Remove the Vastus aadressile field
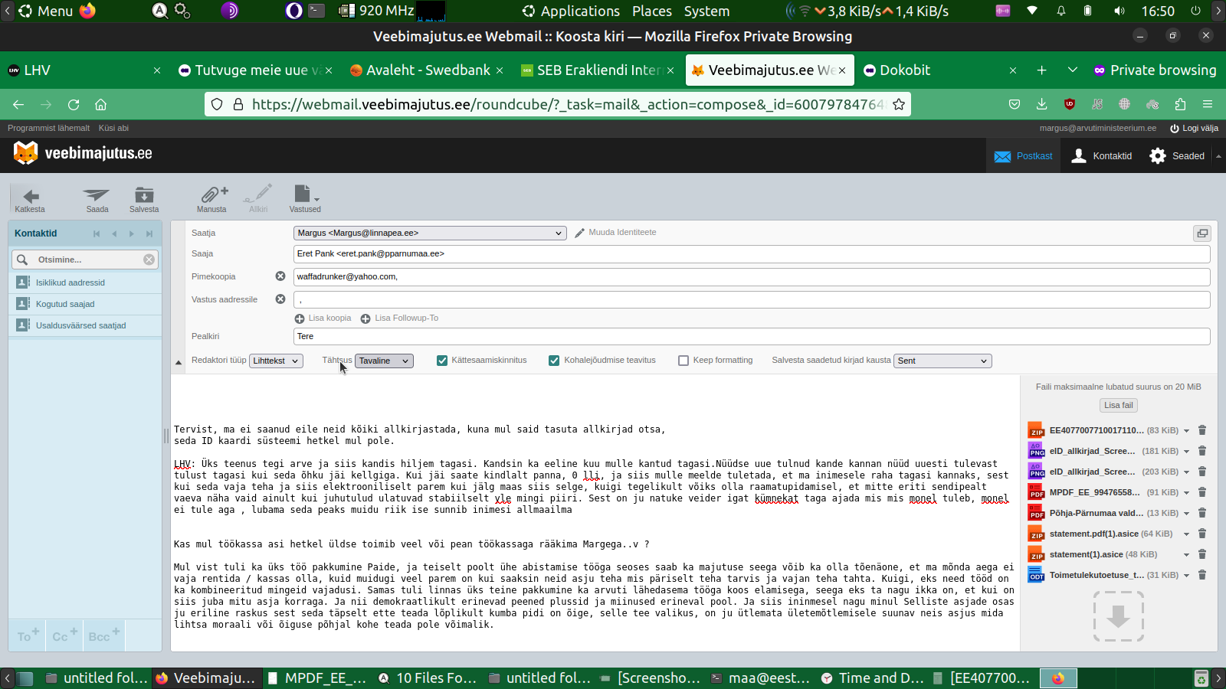 point(280,299)
